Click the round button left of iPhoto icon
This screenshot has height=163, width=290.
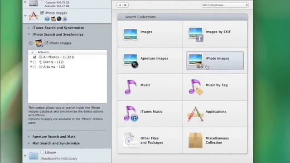(31, 43)
